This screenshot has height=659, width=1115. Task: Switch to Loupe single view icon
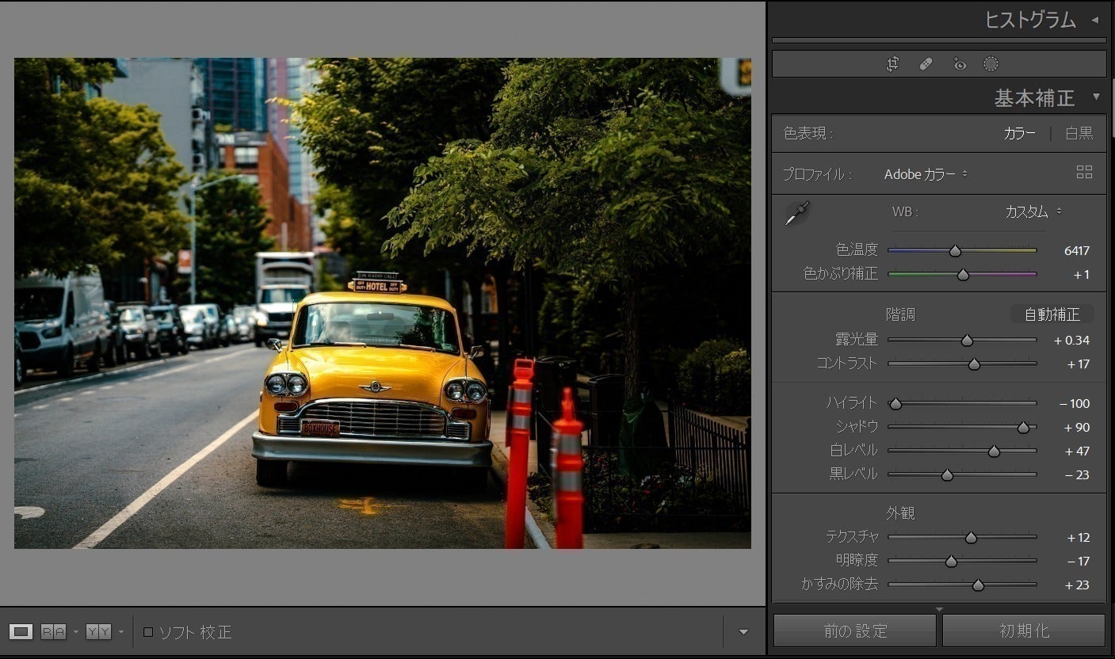tap(21, 631)
